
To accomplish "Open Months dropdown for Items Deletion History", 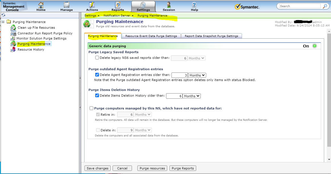I will [192, 96].
